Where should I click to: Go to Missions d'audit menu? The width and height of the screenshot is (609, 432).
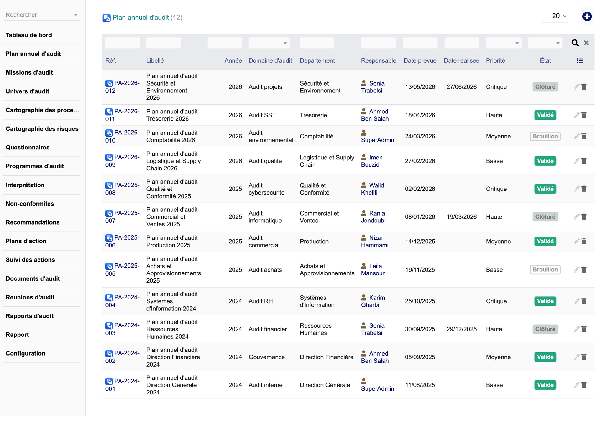(x=29, y=72)
